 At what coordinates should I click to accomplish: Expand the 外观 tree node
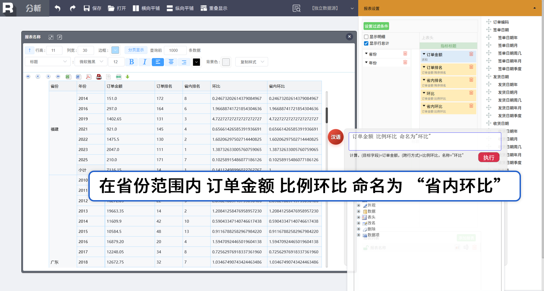point(359,206)
